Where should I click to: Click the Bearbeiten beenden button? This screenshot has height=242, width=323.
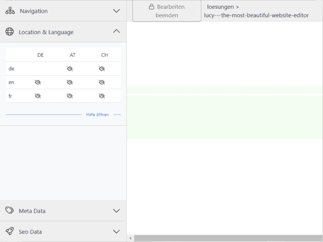167,11
